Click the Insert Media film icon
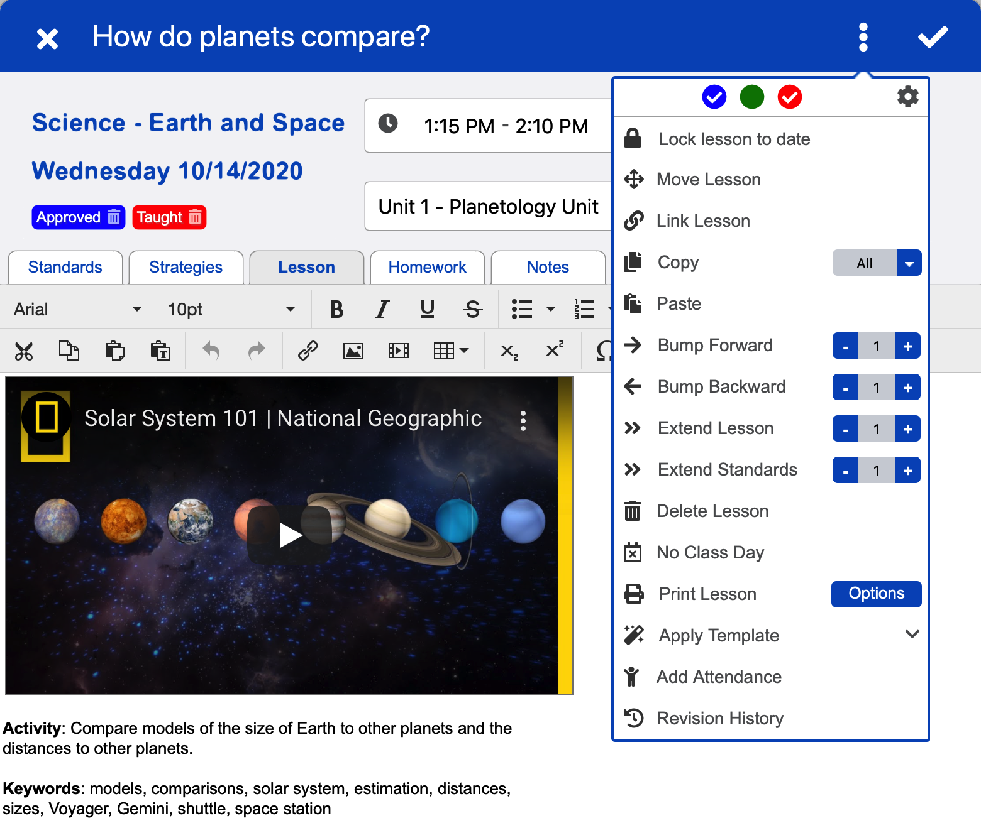981x828 pixels. tap(399, 351)
